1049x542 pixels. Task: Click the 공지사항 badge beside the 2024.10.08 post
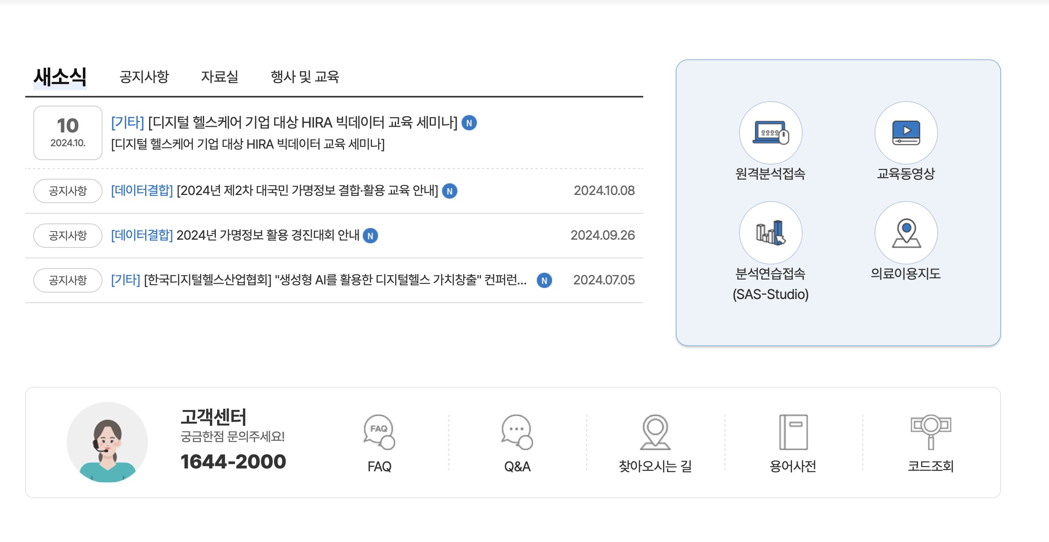point(67,191)
